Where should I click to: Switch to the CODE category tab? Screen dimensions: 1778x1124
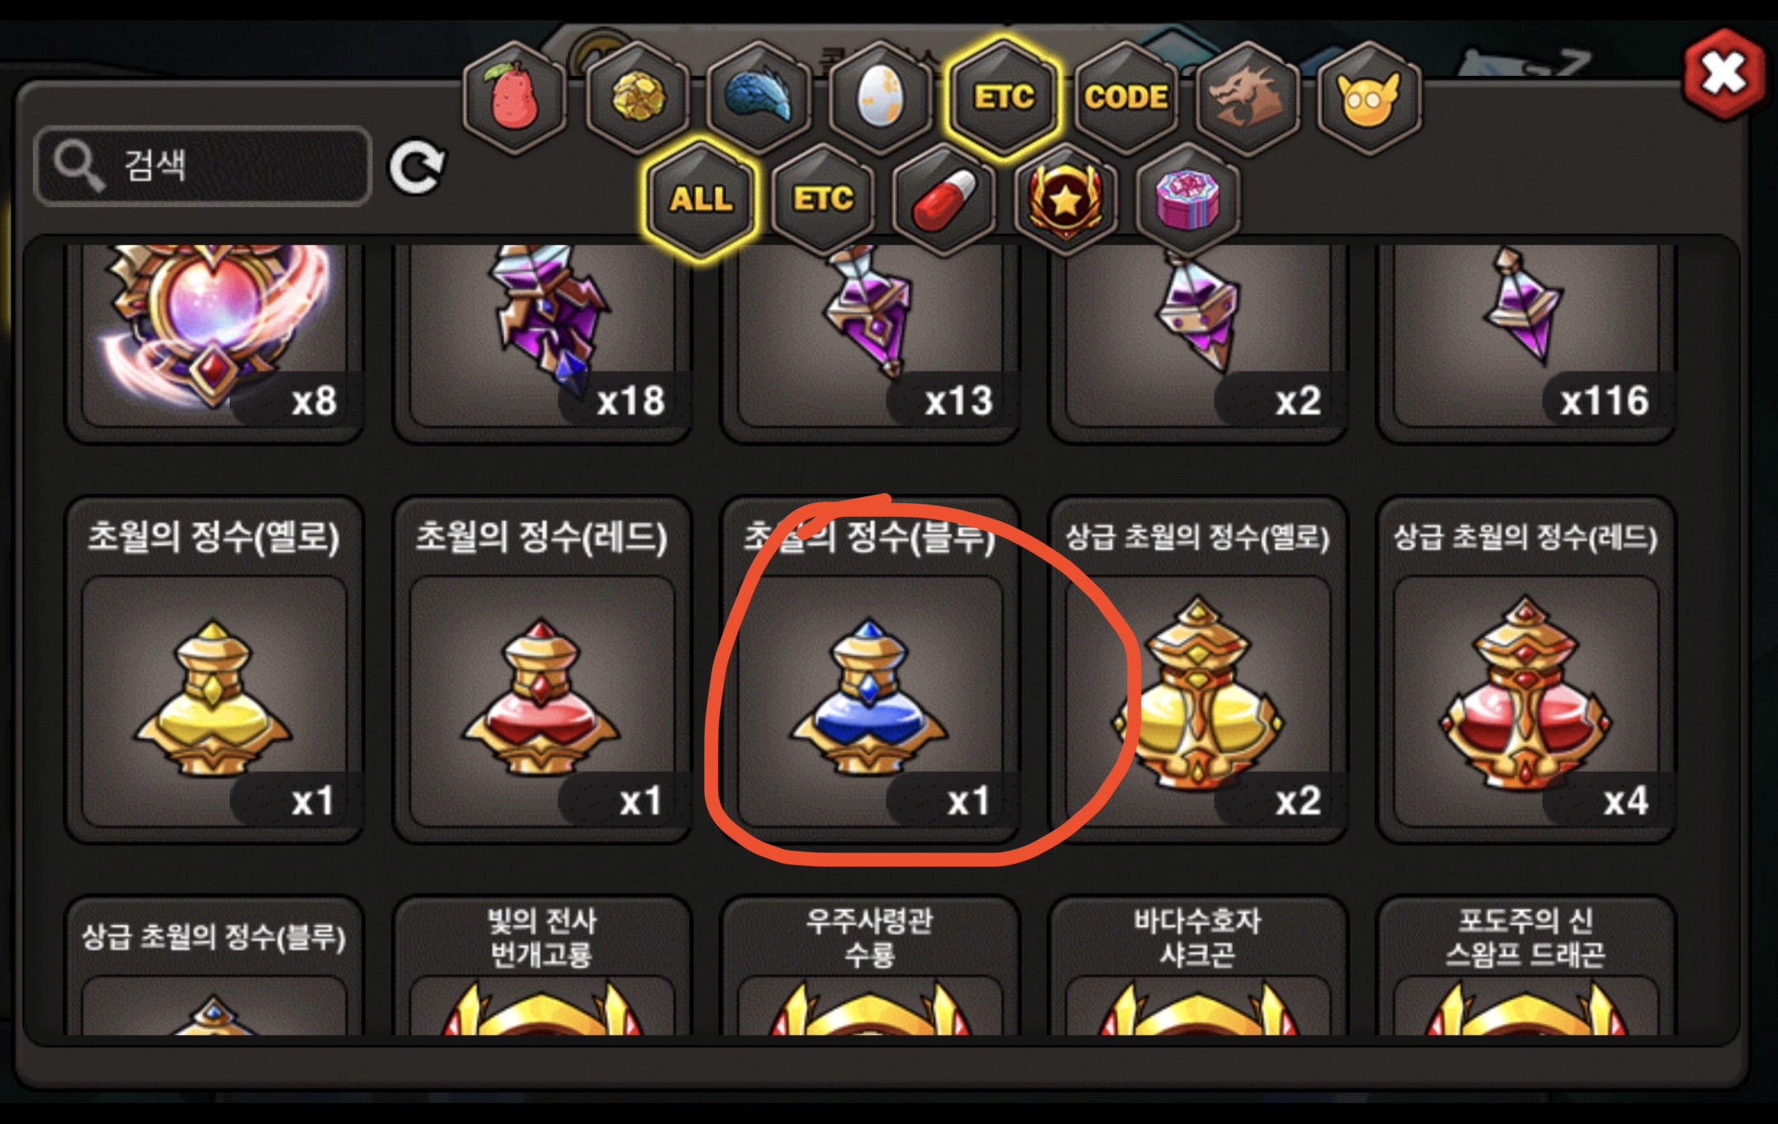(1125, 97)
